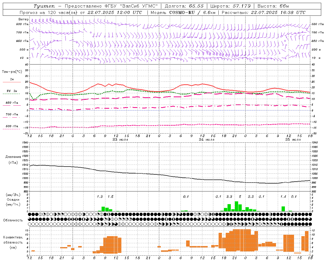Click the dotted pink line sample under 500 гПа legend

[x=12, y=129]
